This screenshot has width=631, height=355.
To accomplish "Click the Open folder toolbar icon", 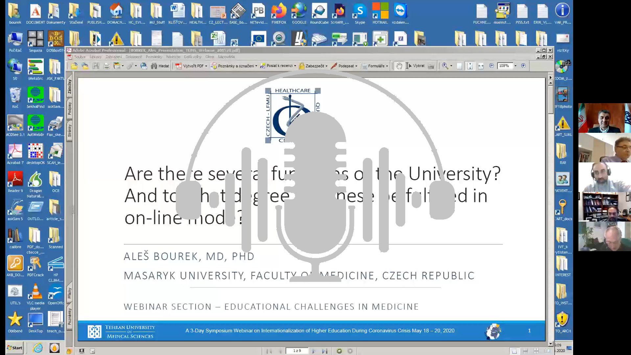I will (x=74, y=66).
